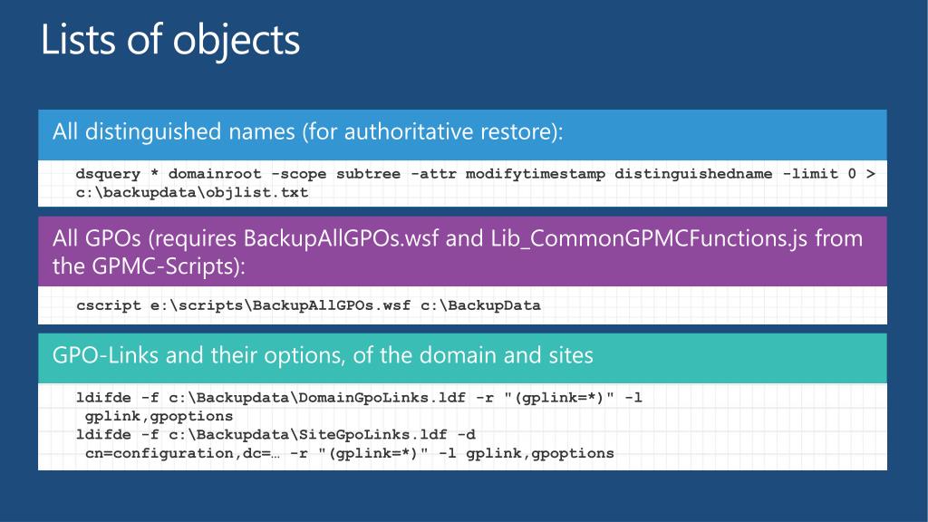Select the 'the GPMC-Scripts):' heading line

point(149,266)
